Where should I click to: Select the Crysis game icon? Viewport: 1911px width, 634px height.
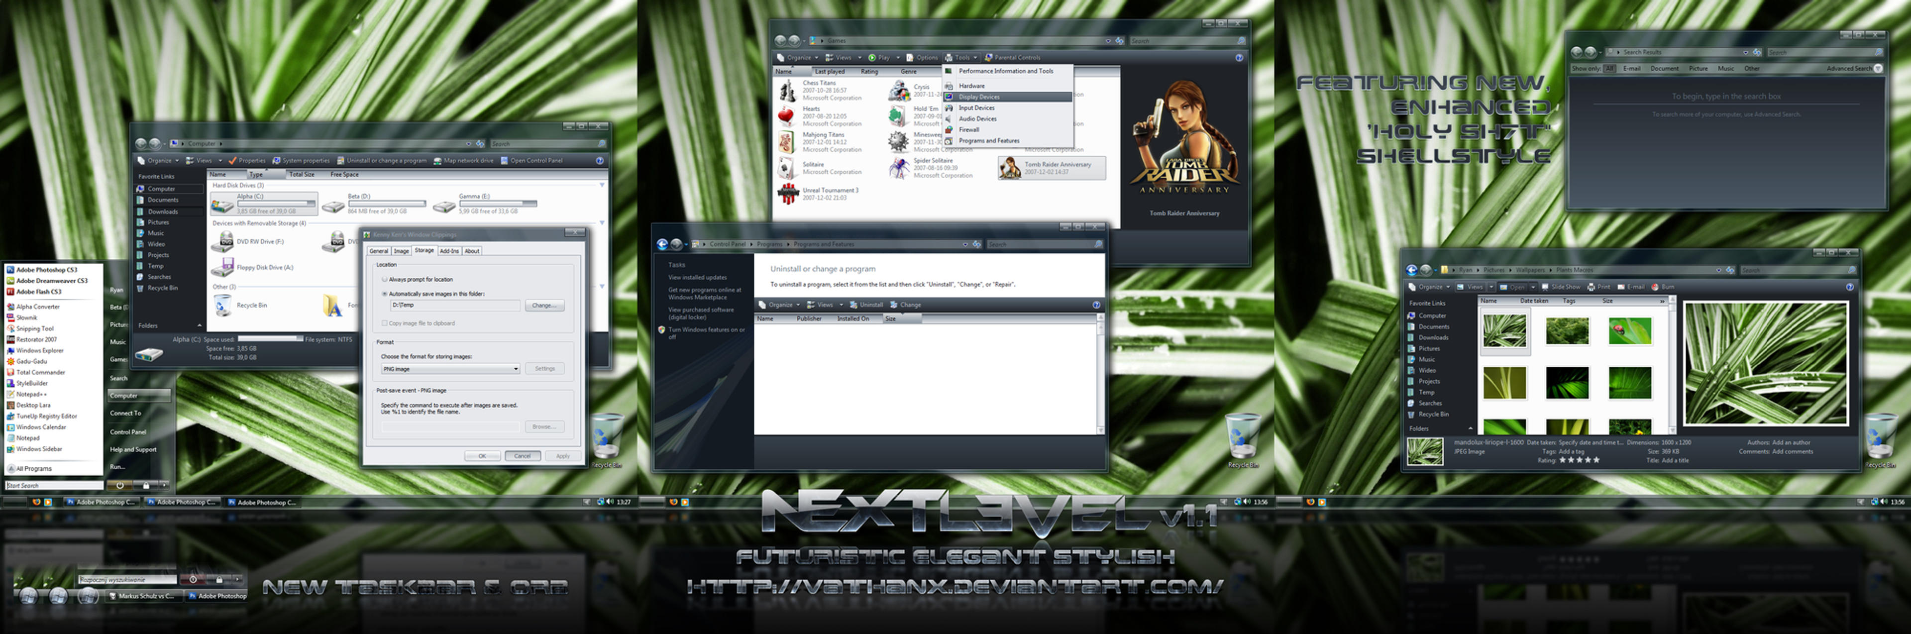pos(899,91)
